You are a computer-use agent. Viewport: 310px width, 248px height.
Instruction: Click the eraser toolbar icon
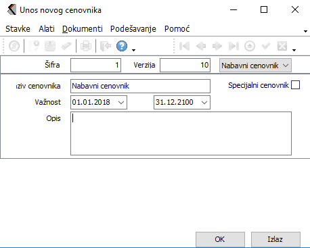[66, 46]
